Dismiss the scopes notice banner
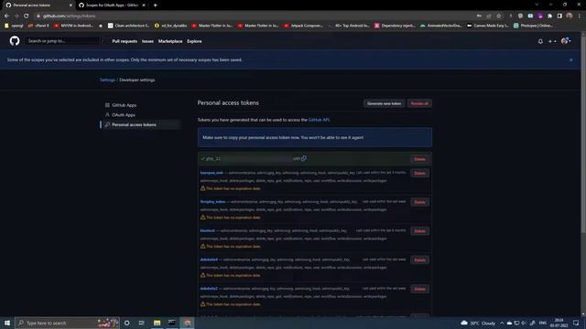The width and height of the screenshot is (586, 329). pos(570,59)
